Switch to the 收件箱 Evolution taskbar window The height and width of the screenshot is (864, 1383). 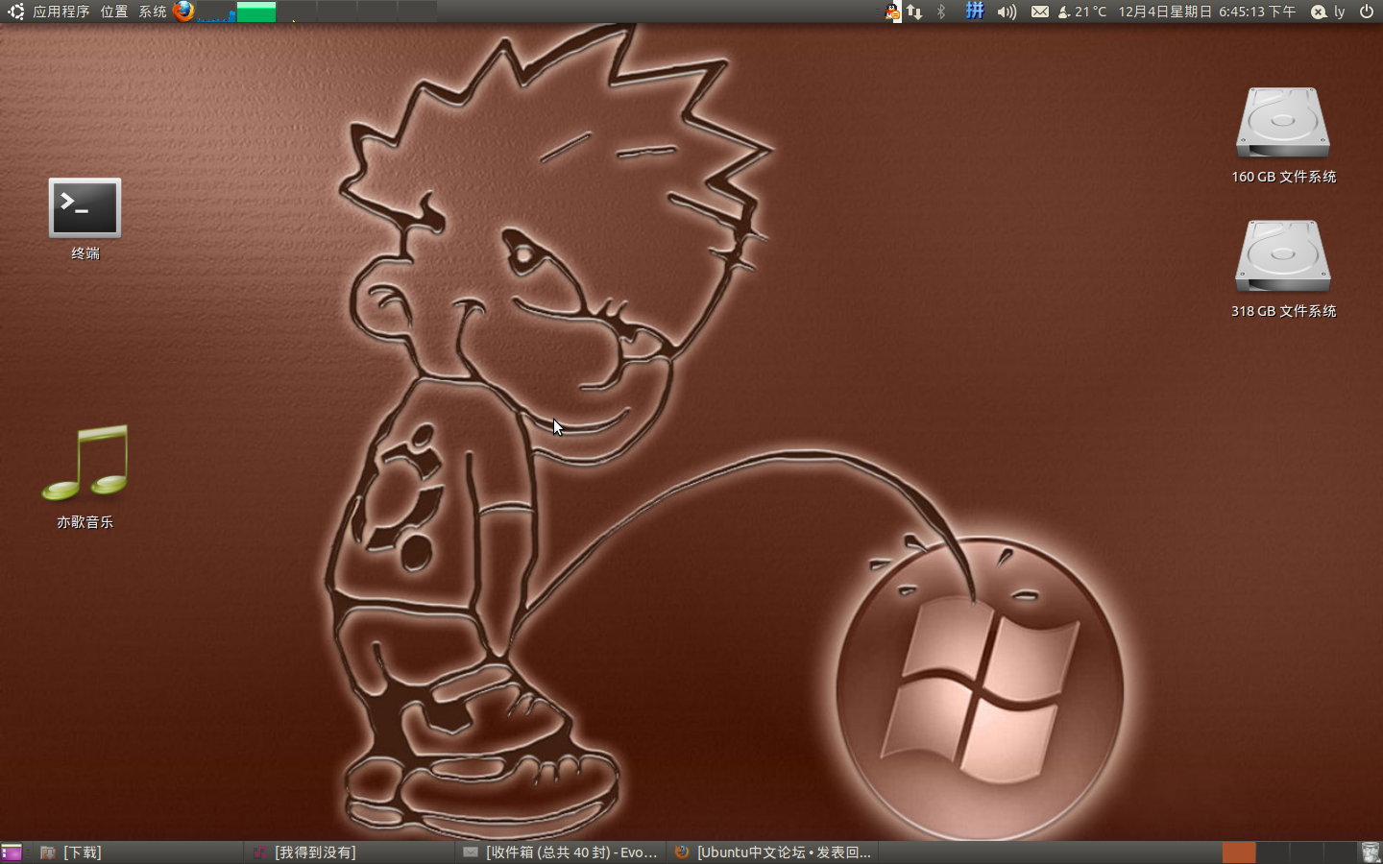[x=561, y=852]
